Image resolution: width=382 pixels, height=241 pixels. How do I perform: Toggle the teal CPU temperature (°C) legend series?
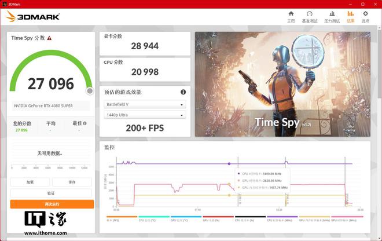[154, 218]
